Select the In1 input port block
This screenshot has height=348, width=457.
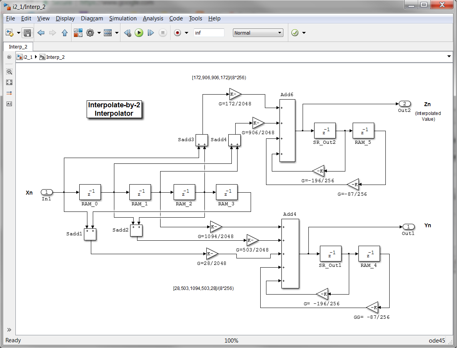[47, 192]
